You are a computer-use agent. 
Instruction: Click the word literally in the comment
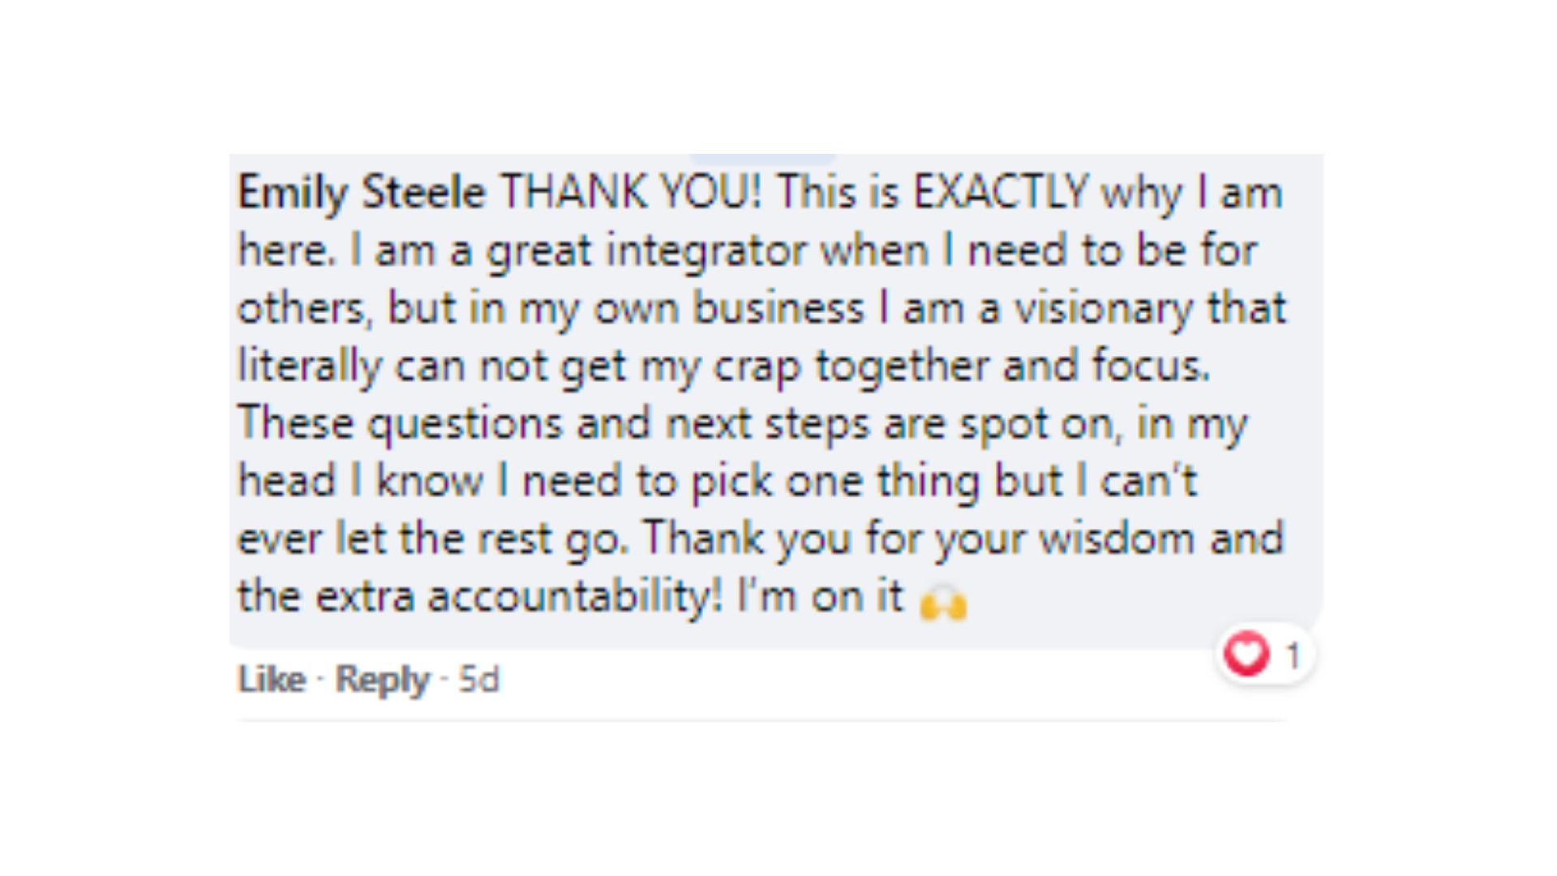(309, 367)
